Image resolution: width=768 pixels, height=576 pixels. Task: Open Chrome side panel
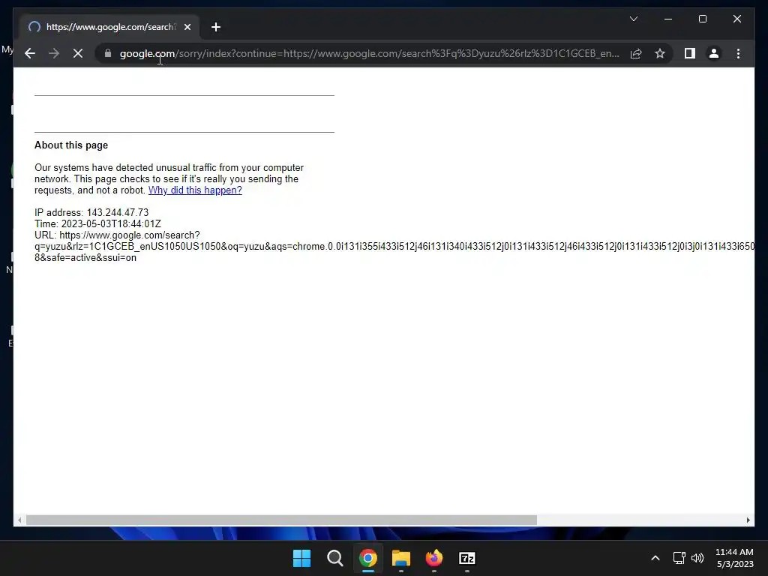tap(690, 53)
